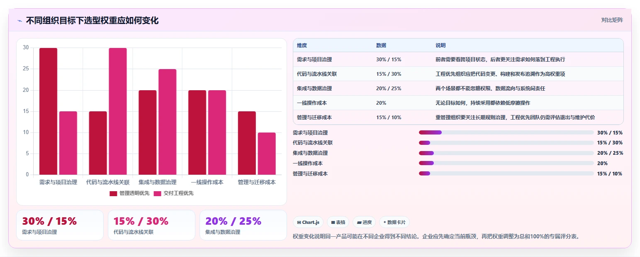Click the 对比矩阵 label in header

[x=612, y=20]
